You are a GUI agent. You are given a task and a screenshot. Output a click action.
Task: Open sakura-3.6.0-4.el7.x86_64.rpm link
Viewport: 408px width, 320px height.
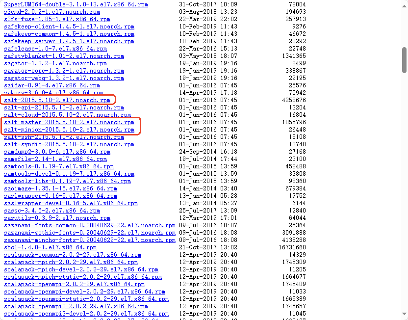(53, 93)
